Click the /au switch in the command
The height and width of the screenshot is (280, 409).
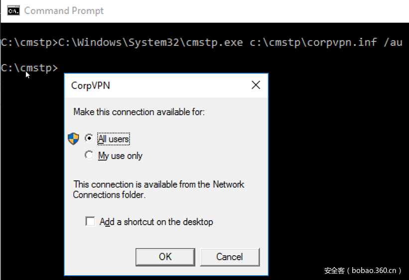393,42
